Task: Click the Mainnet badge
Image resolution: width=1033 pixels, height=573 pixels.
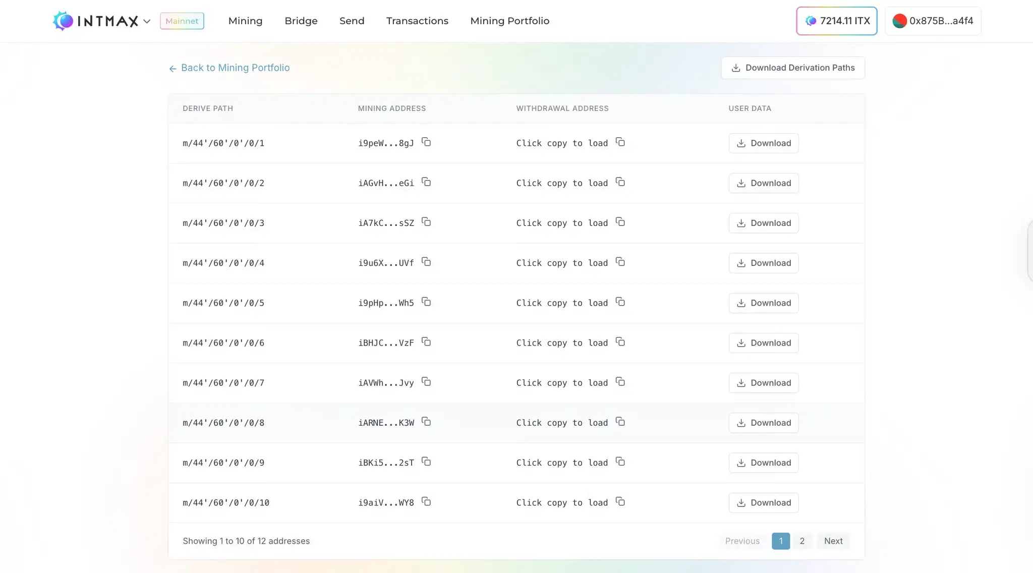Action: (182, 21)
